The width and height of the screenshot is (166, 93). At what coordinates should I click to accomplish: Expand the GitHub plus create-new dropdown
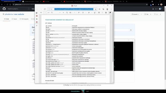coord(156,9)
